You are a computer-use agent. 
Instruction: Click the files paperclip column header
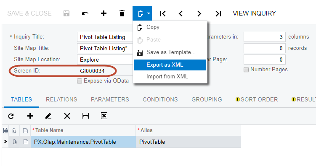tap(14, 131)
